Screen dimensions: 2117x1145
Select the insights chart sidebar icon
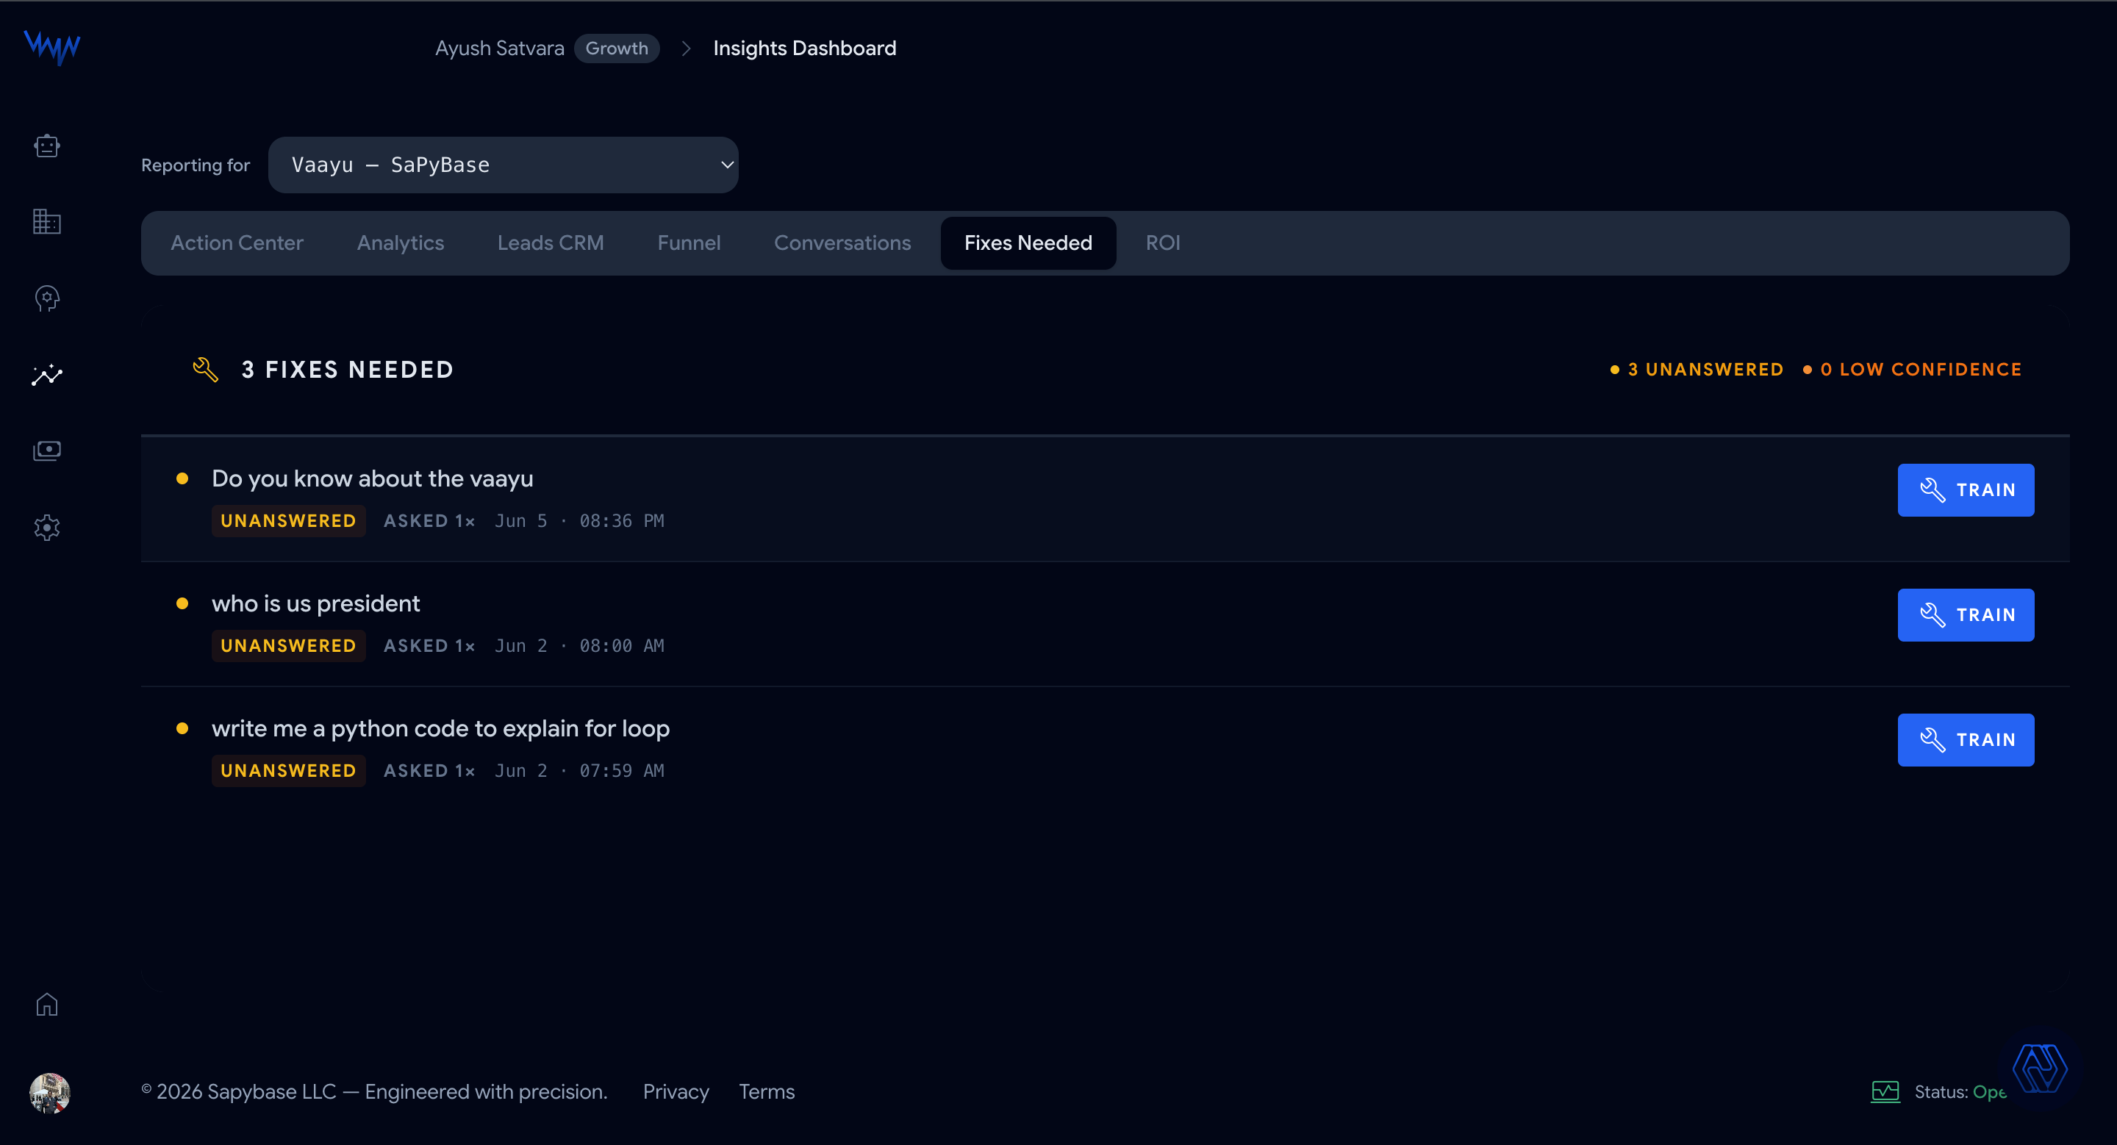click(x=47, y=375)
